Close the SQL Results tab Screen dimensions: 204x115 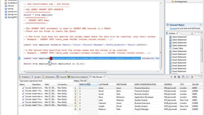click(x=104, y=77)
